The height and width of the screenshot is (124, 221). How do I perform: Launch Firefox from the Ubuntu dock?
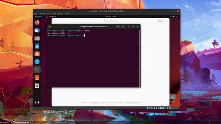tap(37, 22)
